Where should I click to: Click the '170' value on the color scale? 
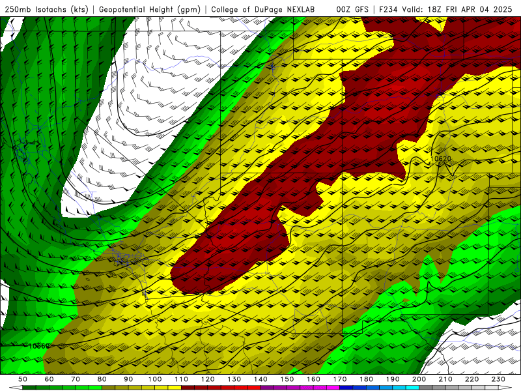(x=340, y=379)
